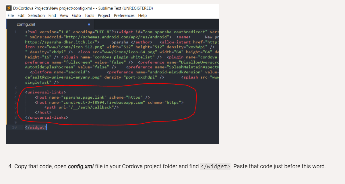Open the View menu

click(x=64, y=15)
